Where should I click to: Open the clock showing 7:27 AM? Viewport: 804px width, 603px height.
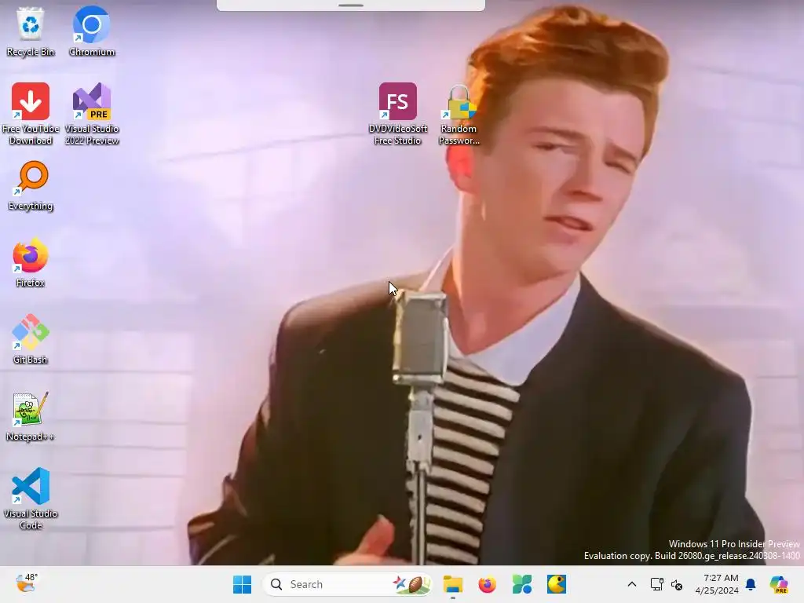click(x=716, y=584)
